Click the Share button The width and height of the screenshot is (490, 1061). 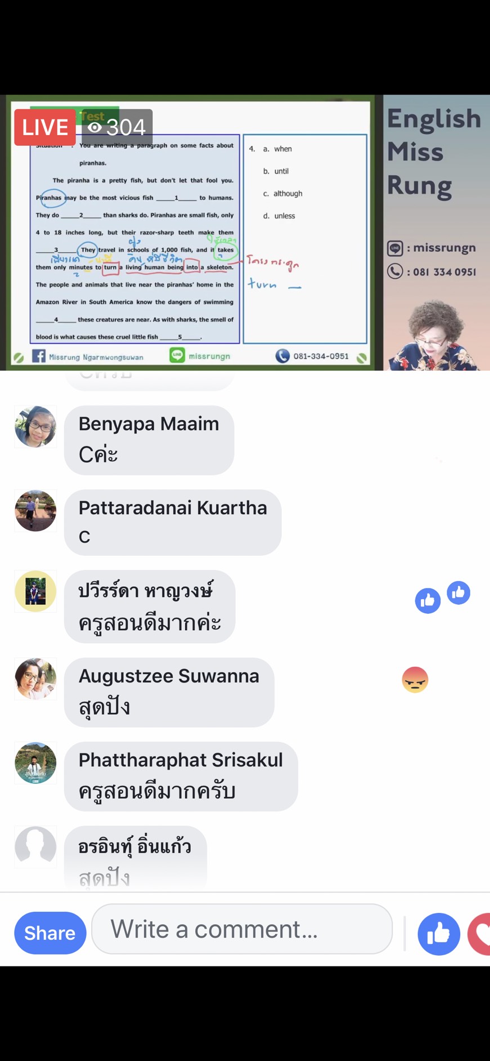(50, 933)
